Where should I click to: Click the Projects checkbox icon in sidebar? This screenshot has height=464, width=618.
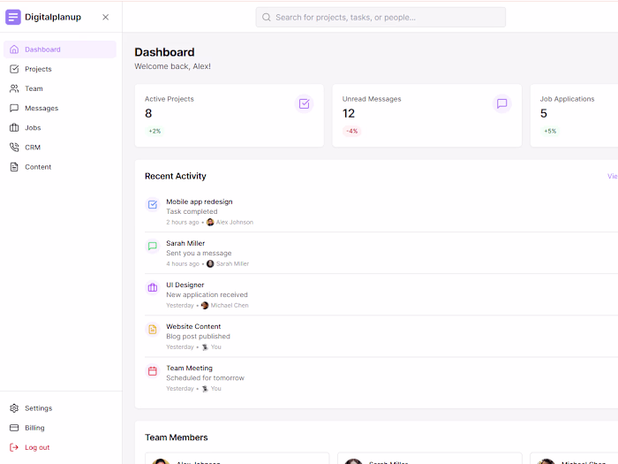point(14,69)
